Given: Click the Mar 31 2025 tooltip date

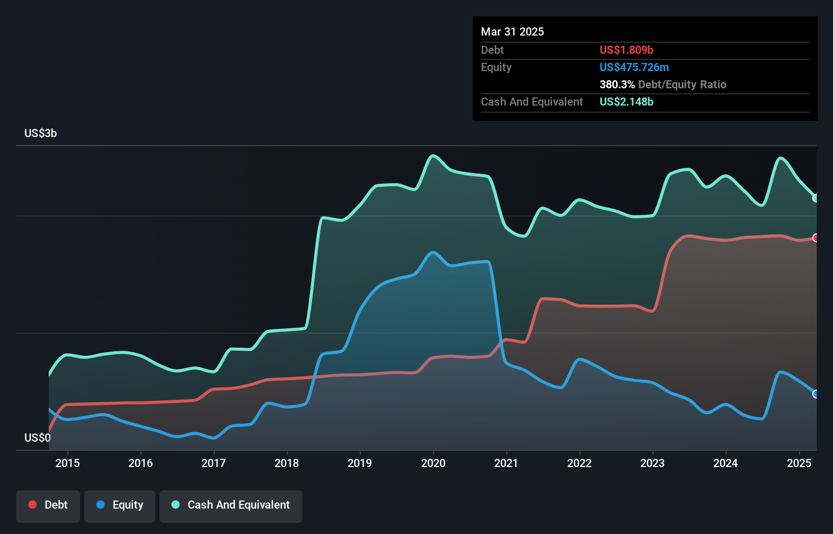Looking at the screenshot, I should tap(512, 31).
